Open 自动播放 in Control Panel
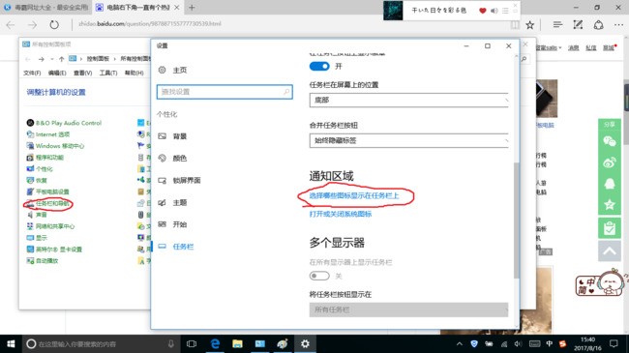The width and height of the screenshot is (629, 353). coord(43,261)
